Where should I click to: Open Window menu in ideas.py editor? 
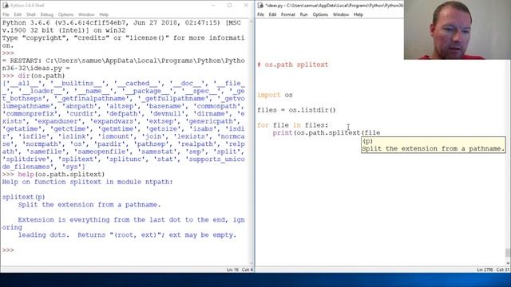pos(341,14)
